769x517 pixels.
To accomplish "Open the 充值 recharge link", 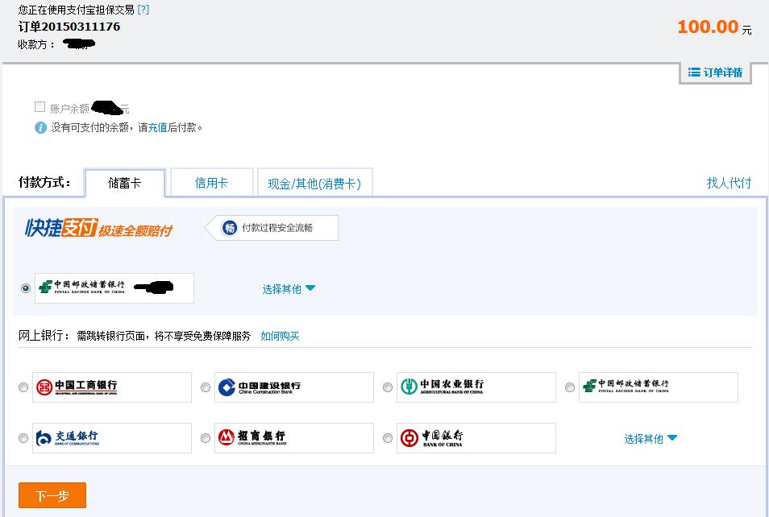I will 158,128.
